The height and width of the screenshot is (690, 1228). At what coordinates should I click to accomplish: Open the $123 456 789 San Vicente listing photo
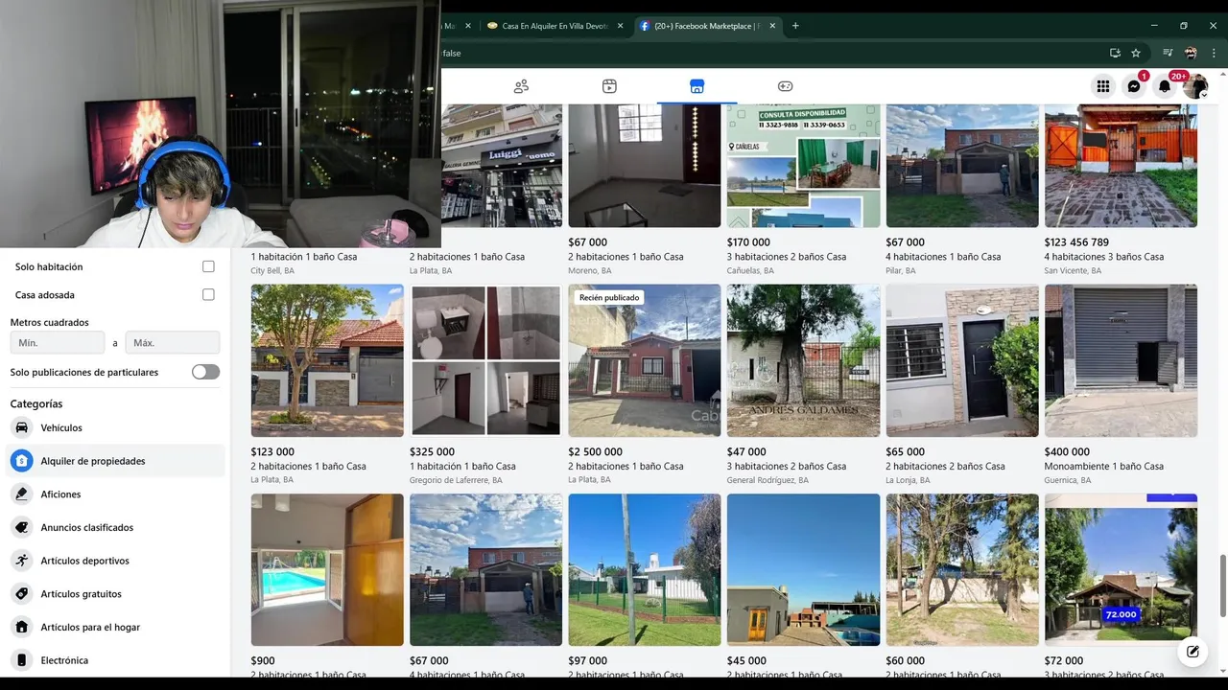[1121, 166]
